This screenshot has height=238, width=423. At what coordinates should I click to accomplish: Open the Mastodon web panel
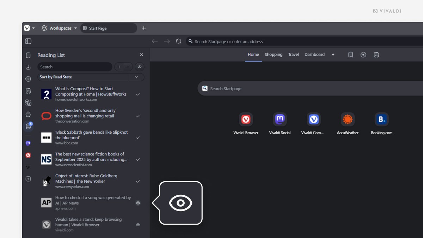pos(28,143)
